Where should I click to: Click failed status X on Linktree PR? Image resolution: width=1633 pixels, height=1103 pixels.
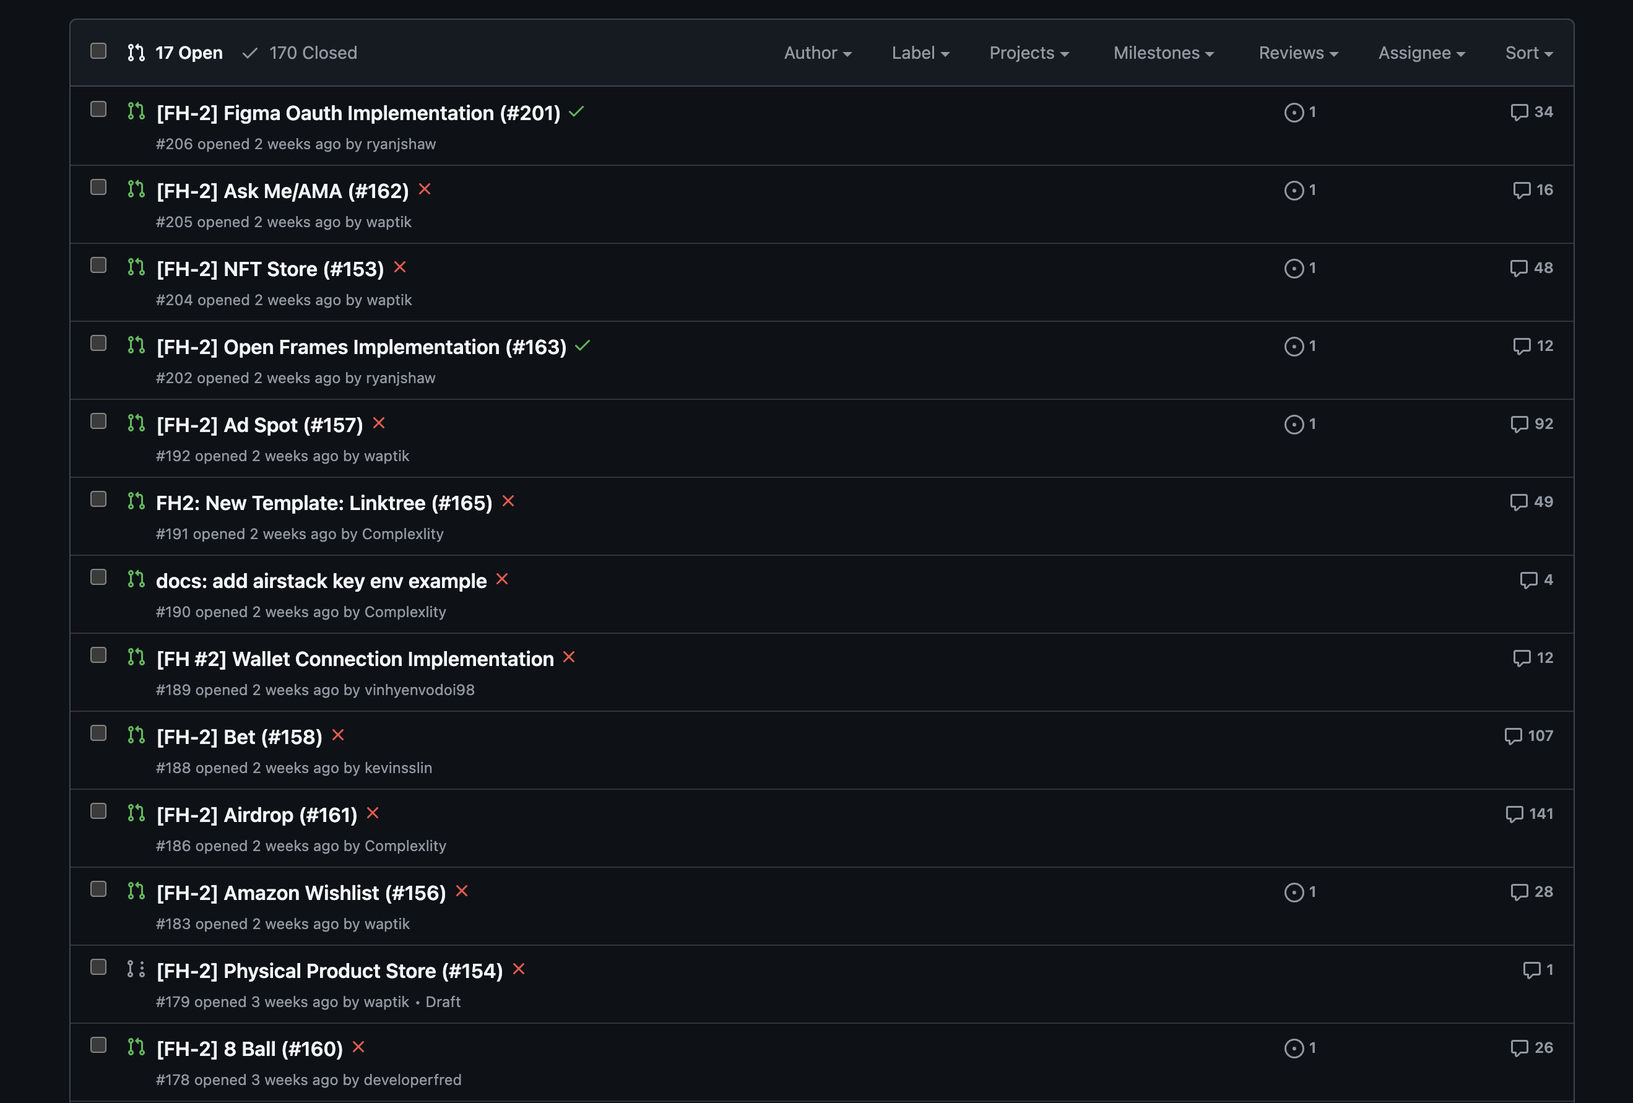click(x=508, y=501)
